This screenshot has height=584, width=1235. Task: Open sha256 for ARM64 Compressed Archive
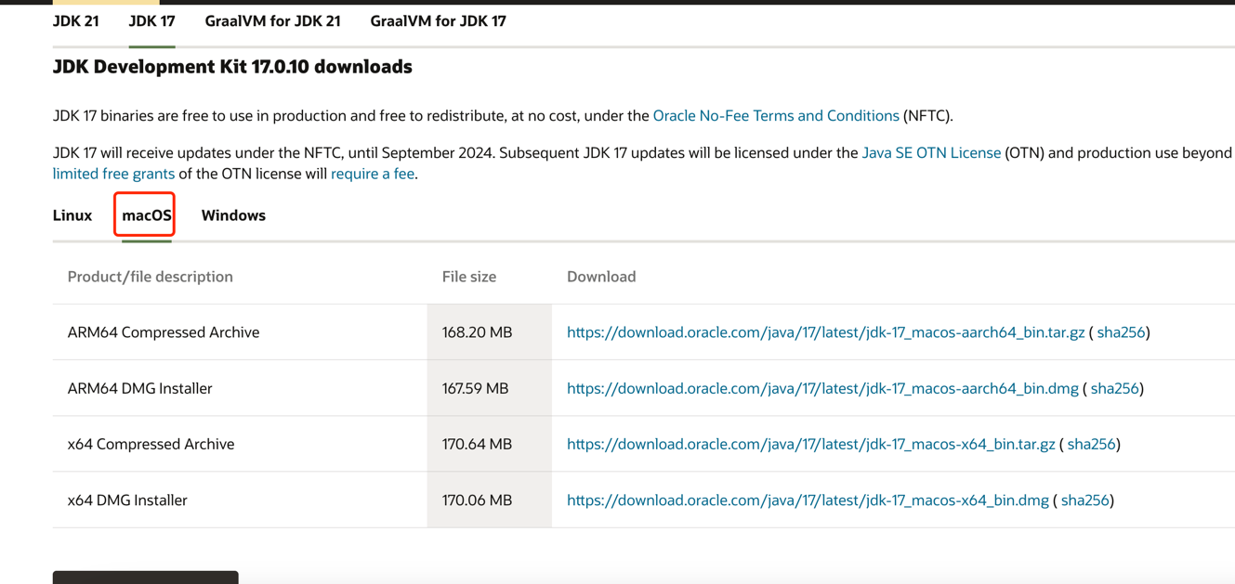(x=1121, y=332)
